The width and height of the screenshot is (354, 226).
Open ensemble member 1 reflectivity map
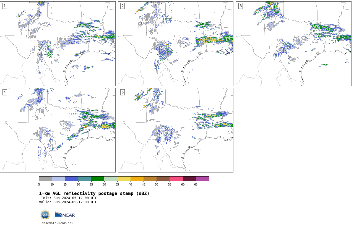[x=58, y=44]
